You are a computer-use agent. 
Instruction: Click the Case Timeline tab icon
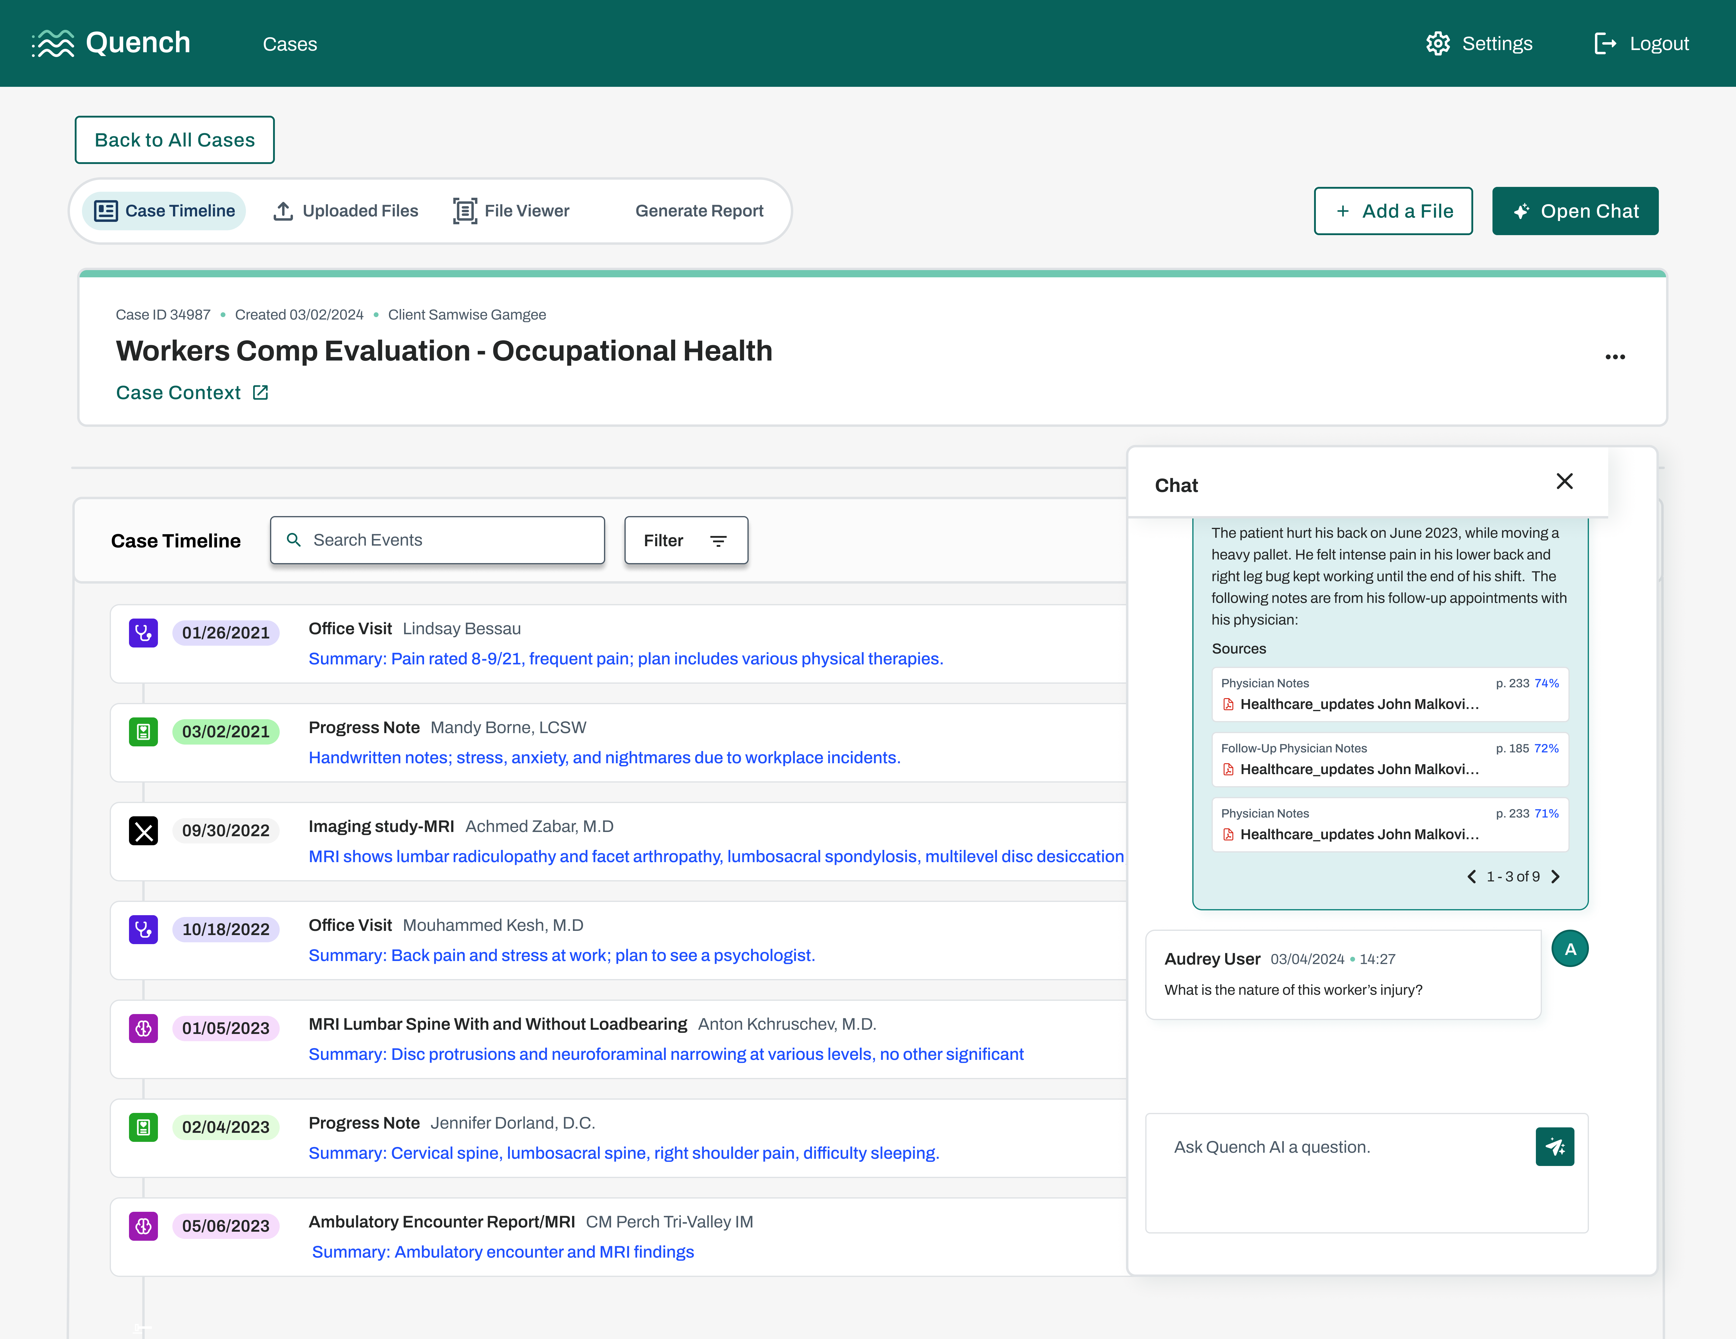pos(106,211)
